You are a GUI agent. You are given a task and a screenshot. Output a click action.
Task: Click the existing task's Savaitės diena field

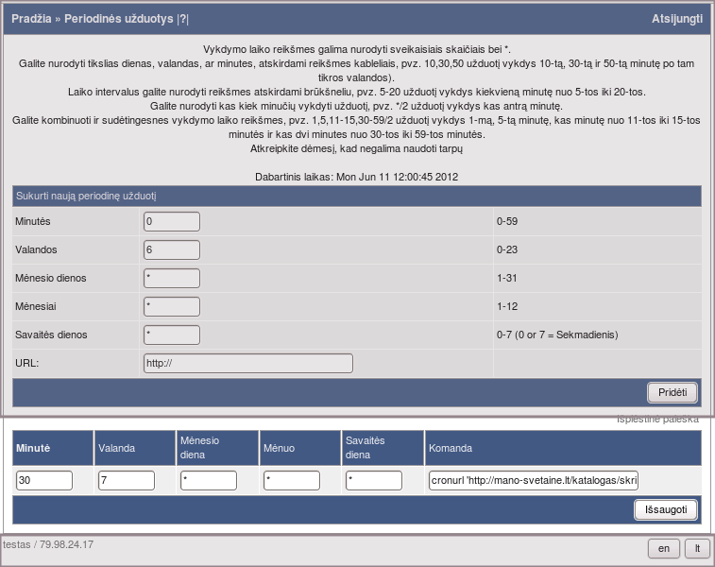pyautogui.click(x=374, y=480)
